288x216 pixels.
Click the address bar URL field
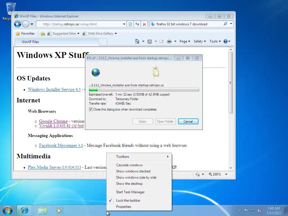79,24
